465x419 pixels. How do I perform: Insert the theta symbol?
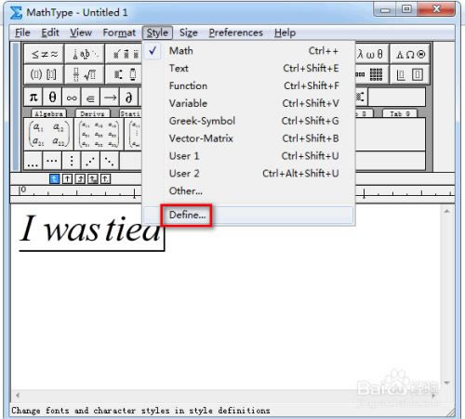[x=52, y=98]
